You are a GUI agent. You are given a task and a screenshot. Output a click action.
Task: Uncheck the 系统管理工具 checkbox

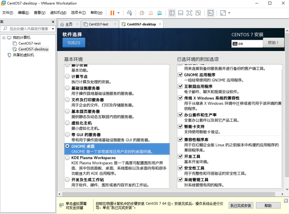click(180, 179)
